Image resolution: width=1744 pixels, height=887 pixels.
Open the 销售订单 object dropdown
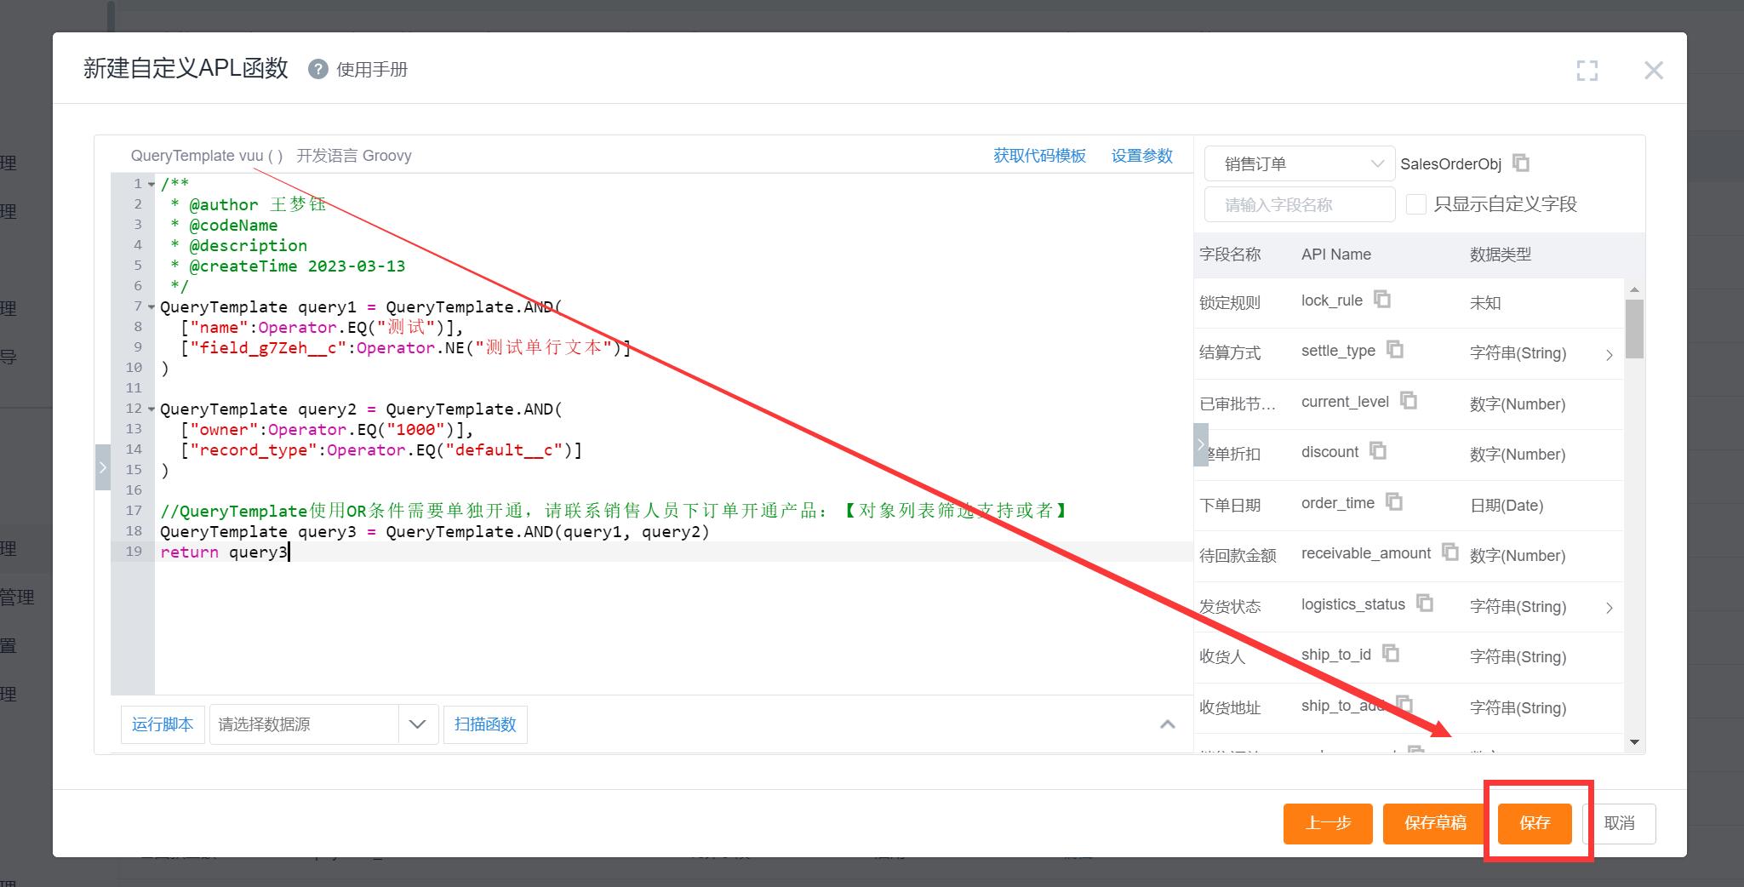(1300, 163)
